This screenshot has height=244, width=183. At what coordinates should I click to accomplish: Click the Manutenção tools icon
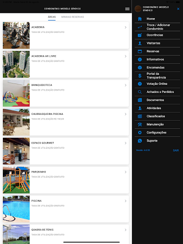click(140, 124)
